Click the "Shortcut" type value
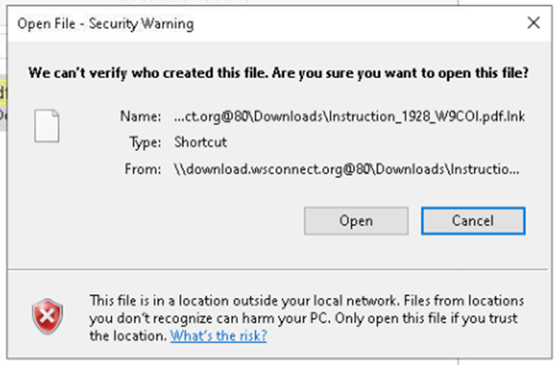Viewport: 559px width, 365px height. (x=200, y=142)
